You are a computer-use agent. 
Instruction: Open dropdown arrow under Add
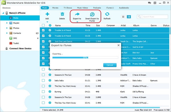pyautogui.click(x=47, y=22)
